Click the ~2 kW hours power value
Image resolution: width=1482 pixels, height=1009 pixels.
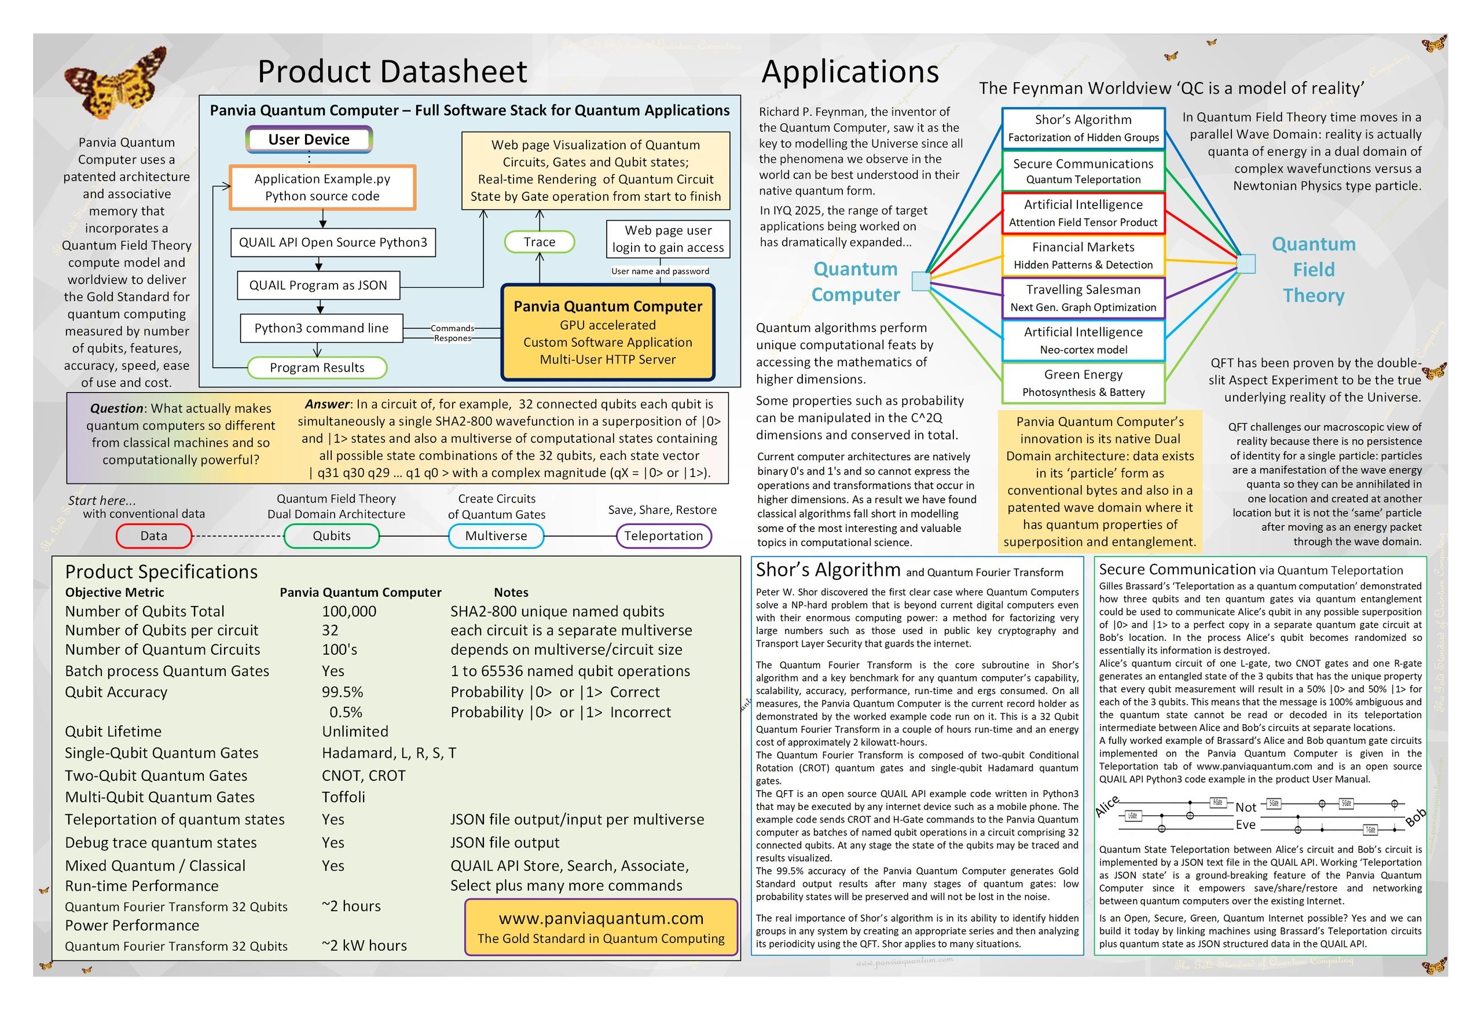(x=364, y=945)
